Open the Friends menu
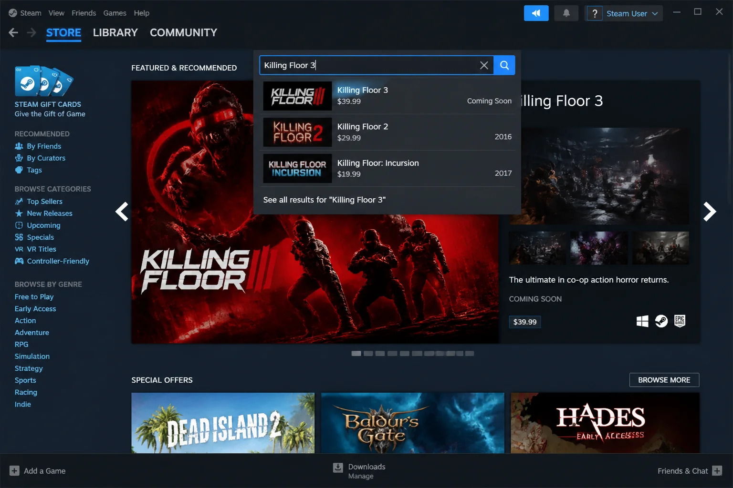The width and height of the screenshot is (733, 488). pyautogui.click(x=84, y=13)
